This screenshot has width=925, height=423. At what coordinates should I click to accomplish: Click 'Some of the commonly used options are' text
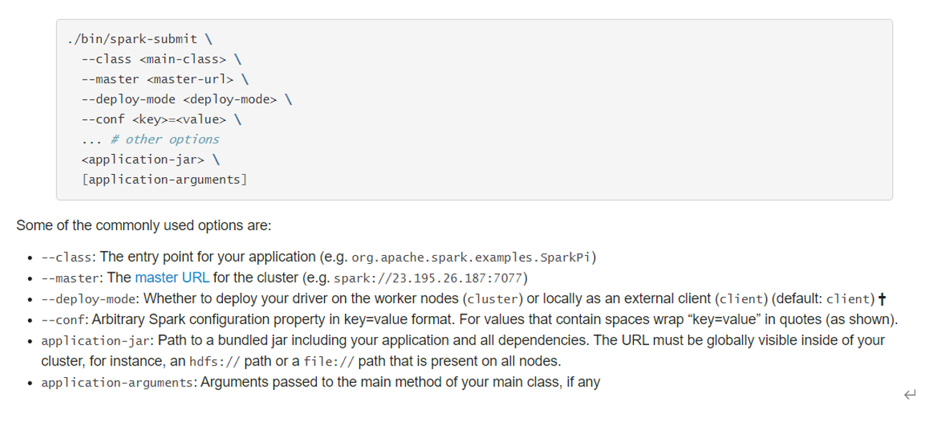click(x=143, y=225)
